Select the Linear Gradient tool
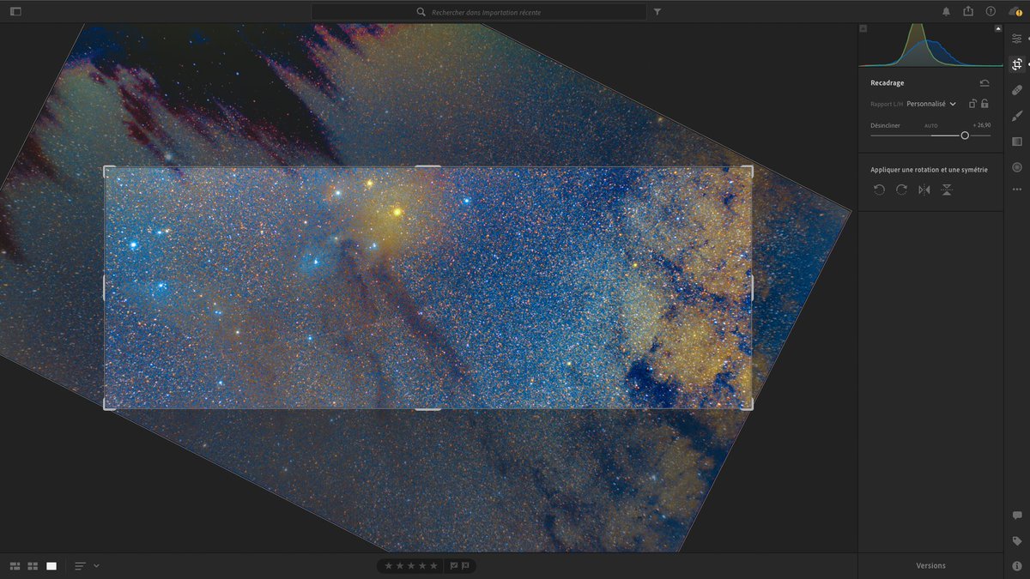Image resolution: width=1030 pixels, height=579 pixels. click(x=1017, y=142)
